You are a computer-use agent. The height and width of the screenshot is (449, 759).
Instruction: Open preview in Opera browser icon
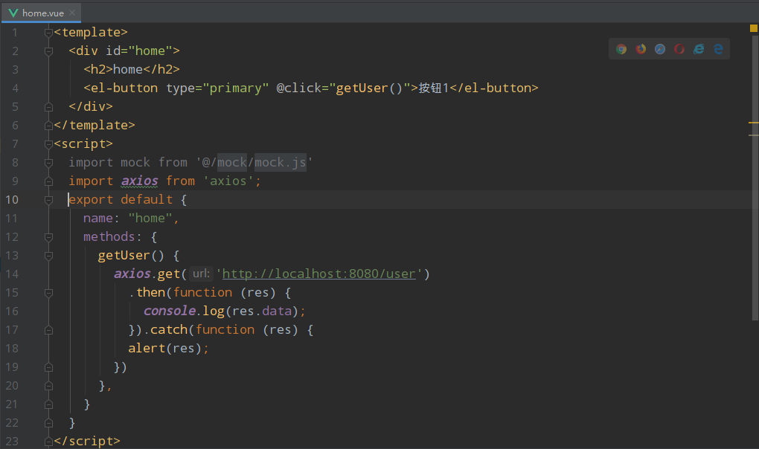pos(679,49)
